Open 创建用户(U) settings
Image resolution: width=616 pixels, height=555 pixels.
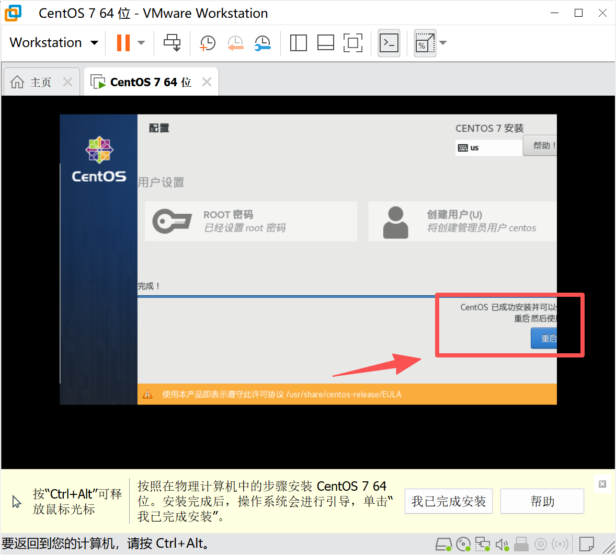click(x=462, y=221)
